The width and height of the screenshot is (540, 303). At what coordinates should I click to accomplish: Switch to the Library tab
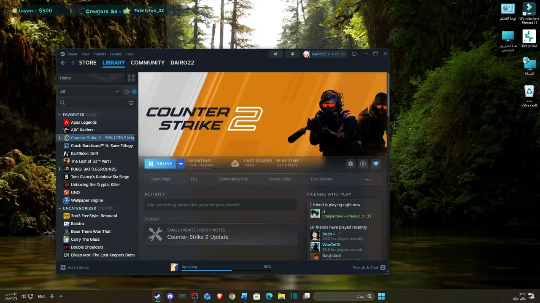[x=113, y=63]
